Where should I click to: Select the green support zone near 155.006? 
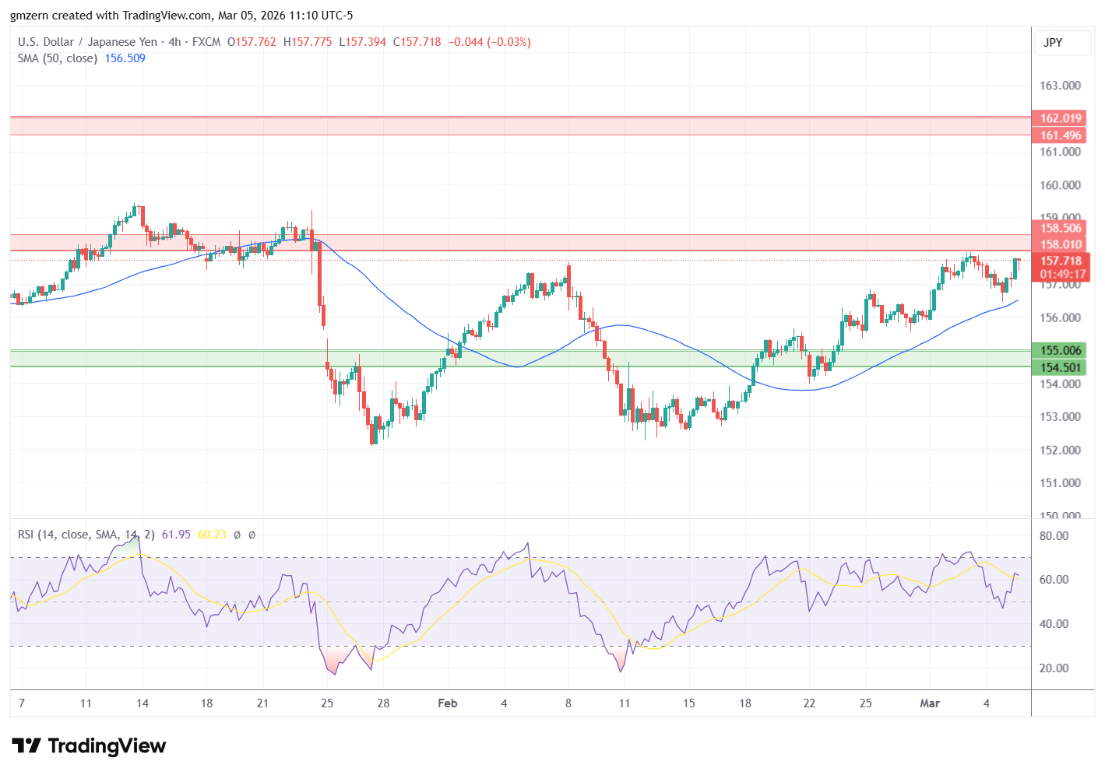(x=520, y=358)
